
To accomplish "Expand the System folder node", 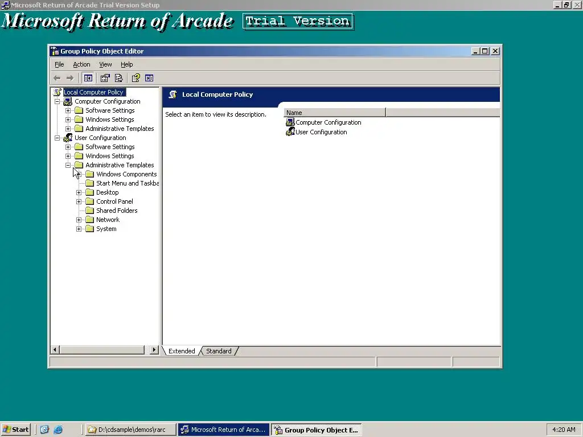I will (79, 229).
